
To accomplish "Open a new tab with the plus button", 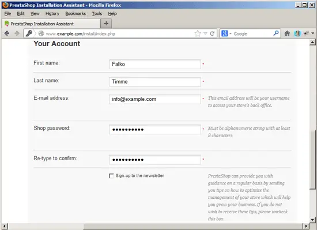I will point(106,24).
